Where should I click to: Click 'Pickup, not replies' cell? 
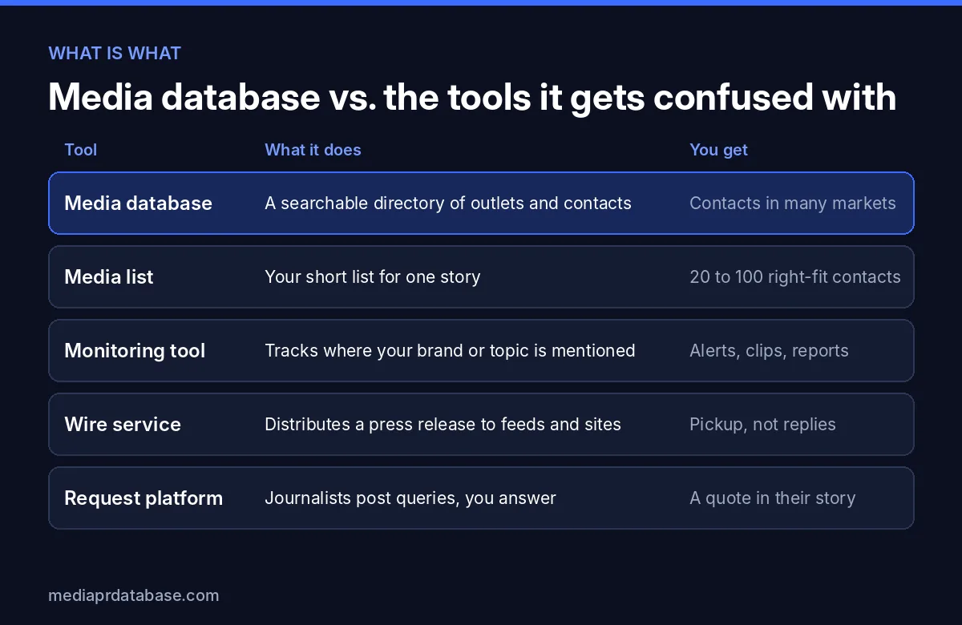(x=762, y=425)
